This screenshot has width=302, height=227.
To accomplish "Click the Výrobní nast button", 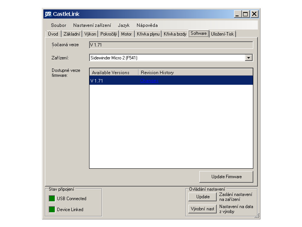I will [202, 209].
